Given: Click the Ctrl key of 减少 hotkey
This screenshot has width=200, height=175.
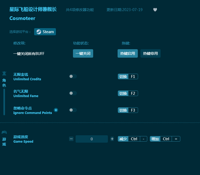Looking at the screenshot, I should pyautogui.click(x=134, y=139).
